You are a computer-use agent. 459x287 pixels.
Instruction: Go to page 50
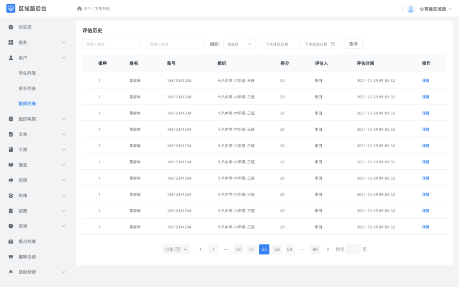238,250
